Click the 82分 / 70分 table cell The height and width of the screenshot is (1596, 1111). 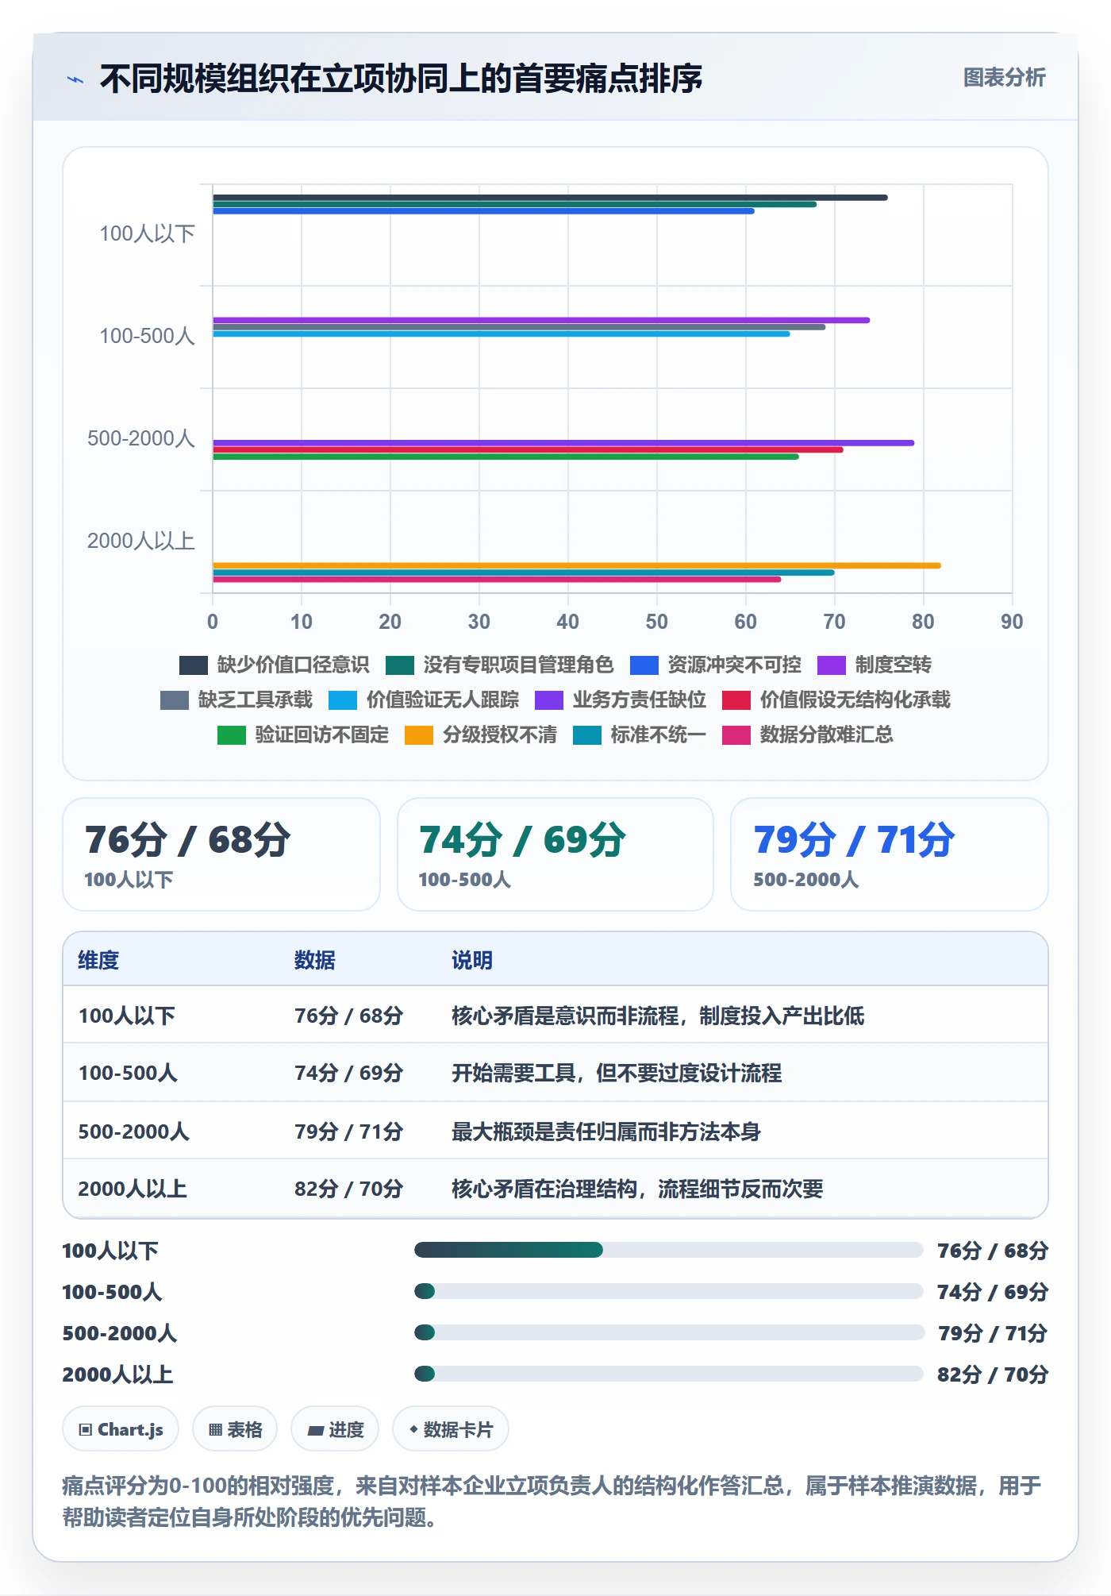coord(348,1189)
